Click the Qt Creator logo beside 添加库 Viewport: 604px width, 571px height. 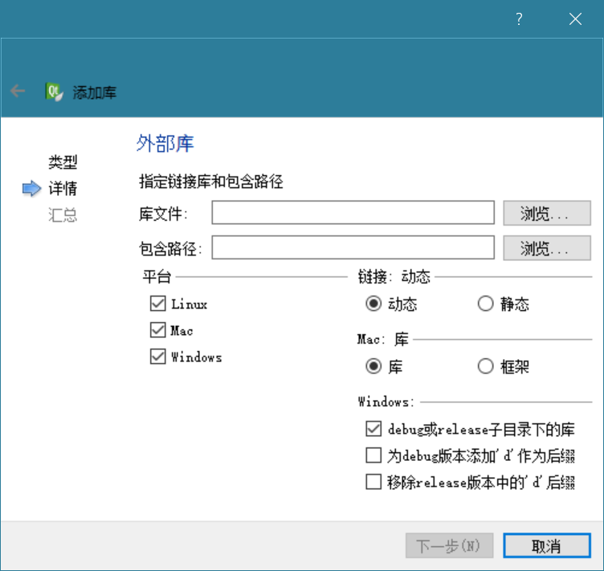[x=55, y=92]
